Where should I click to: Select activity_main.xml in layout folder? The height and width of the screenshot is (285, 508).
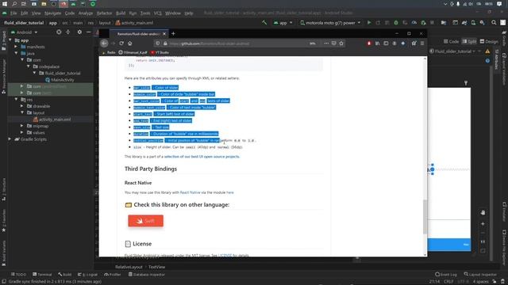(x=52, y=120)
